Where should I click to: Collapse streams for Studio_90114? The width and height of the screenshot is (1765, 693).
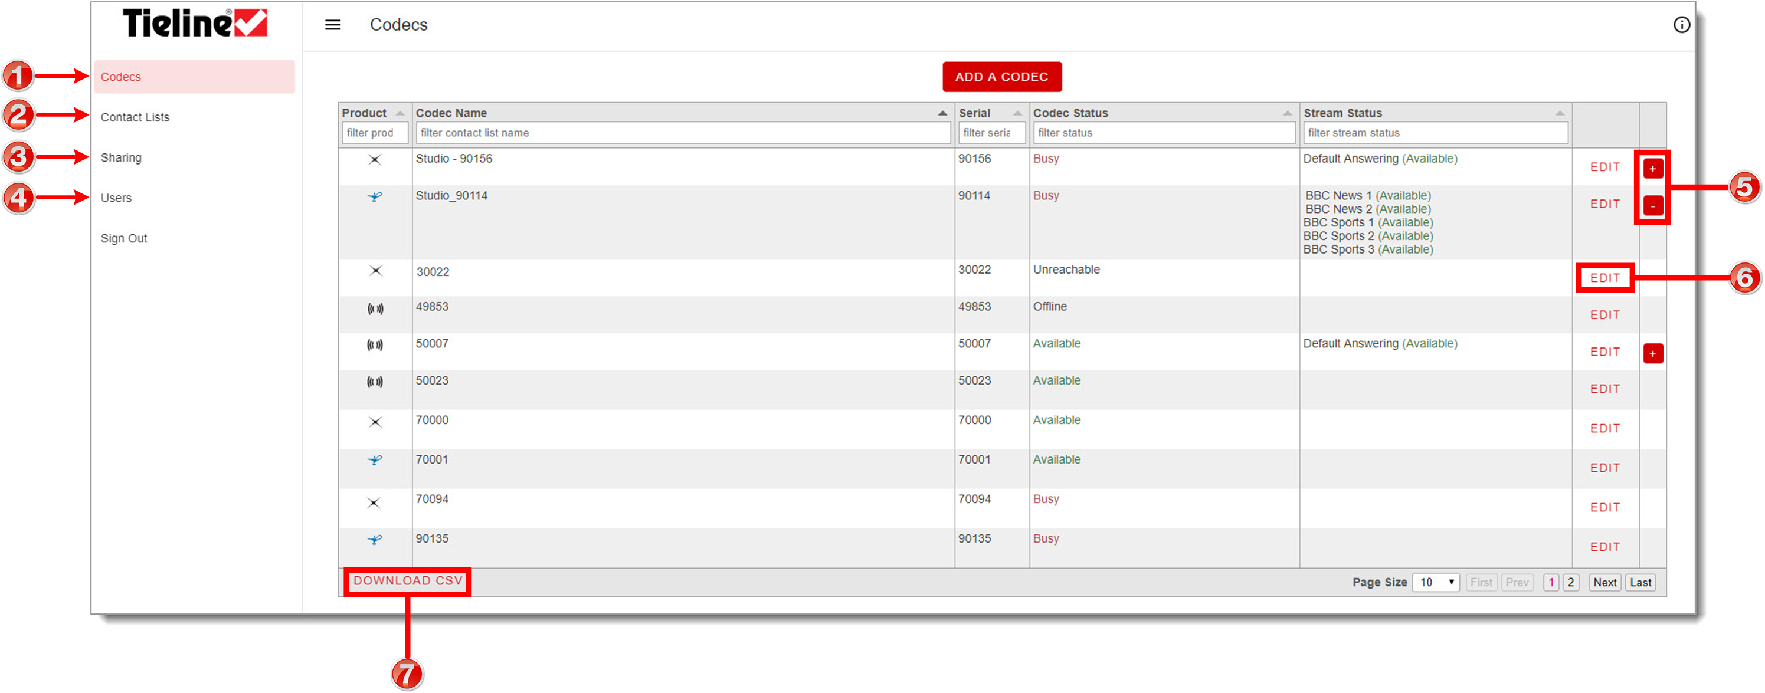coord(1653,205)
